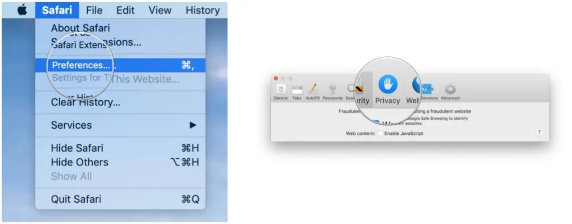Open the Advanced gear icon pane
The height and width of the screenshot is (224, 572).
click(450, 91)
